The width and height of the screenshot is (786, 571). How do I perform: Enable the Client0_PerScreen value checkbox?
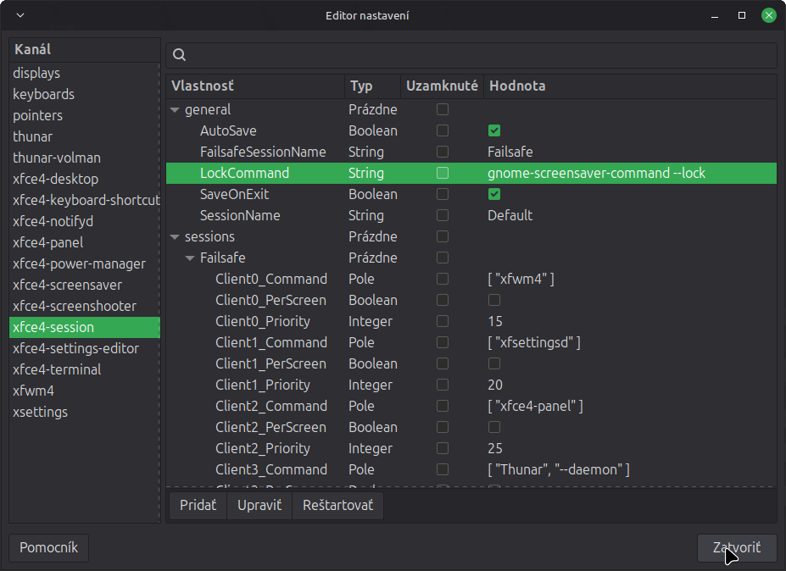click(493, 301)
